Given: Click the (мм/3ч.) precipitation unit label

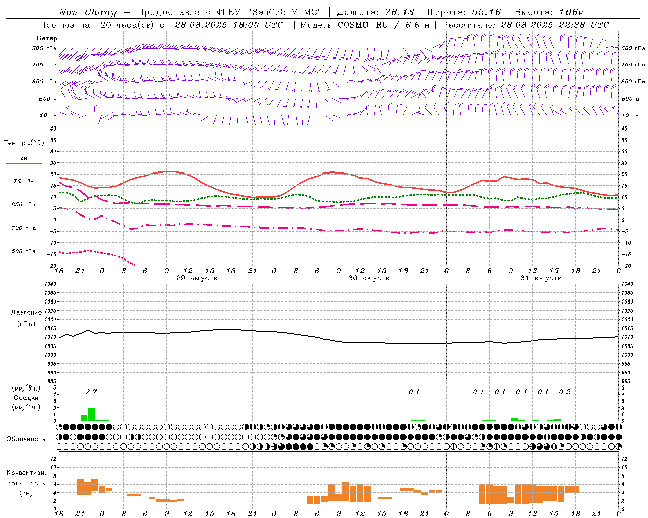Looking at the screenshot, I should 26,388.
